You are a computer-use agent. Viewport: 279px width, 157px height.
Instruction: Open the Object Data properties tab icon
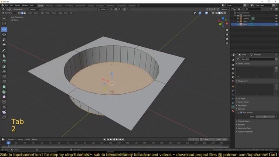[233, 107]
